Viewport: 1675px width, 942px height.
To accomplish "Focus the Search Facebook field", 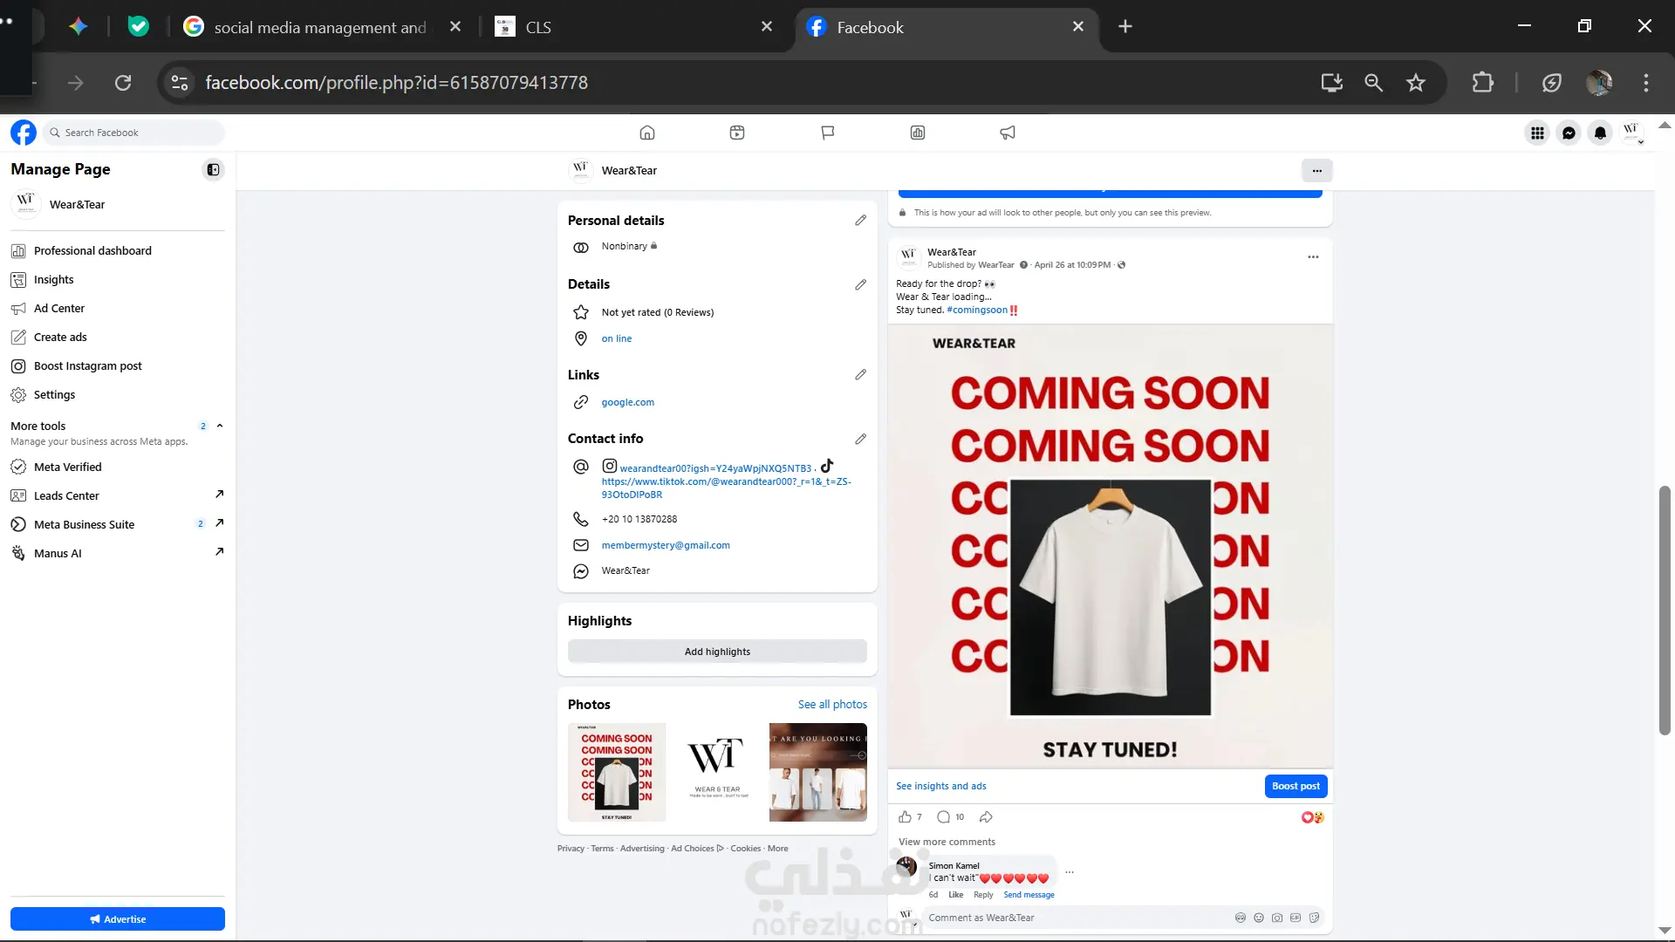I will coord(133,133).
